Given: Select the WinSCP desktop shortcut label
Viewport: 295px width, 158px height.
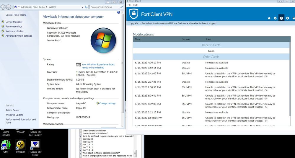Looking at the screenshot, I should pos(20,132).
